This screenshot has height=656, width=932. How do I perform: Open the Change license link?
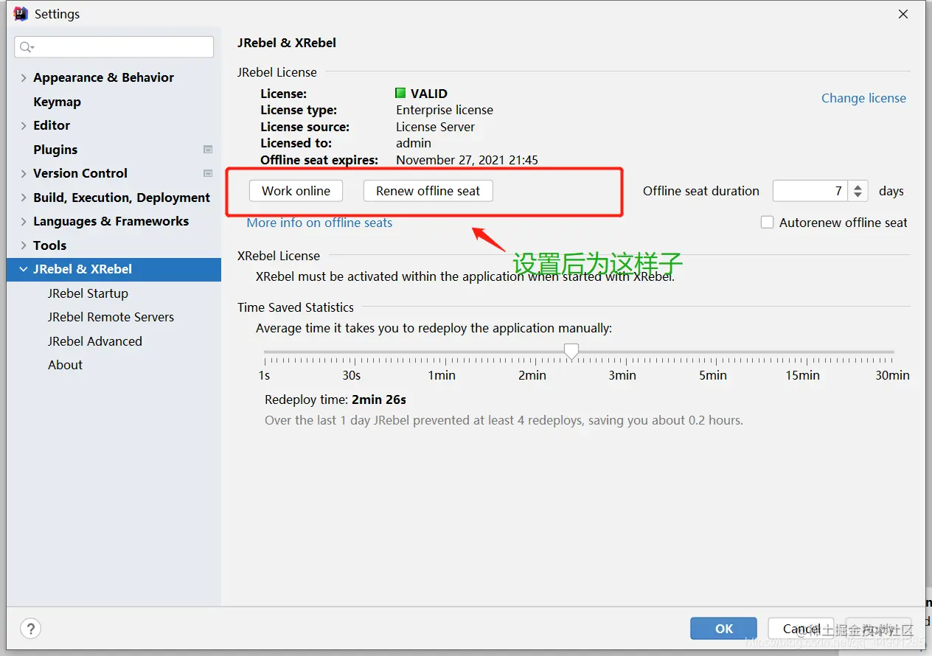[x=863, y=98]
